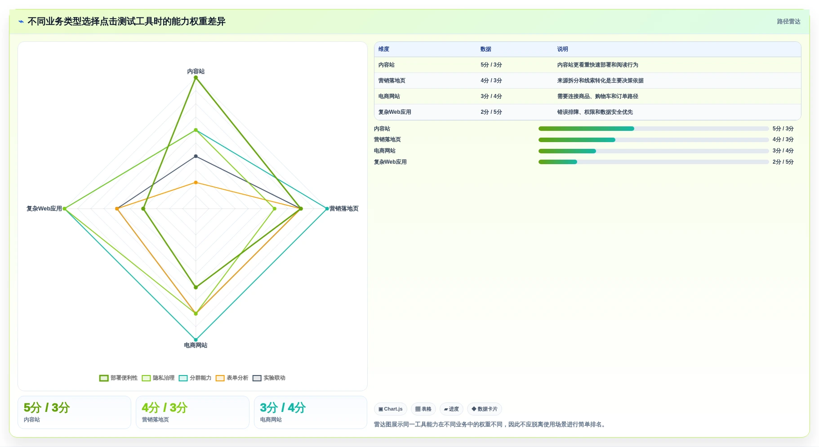Click dark green data point at 内容站 top
The height and width of the screenshot is (447, 819).
196,78
